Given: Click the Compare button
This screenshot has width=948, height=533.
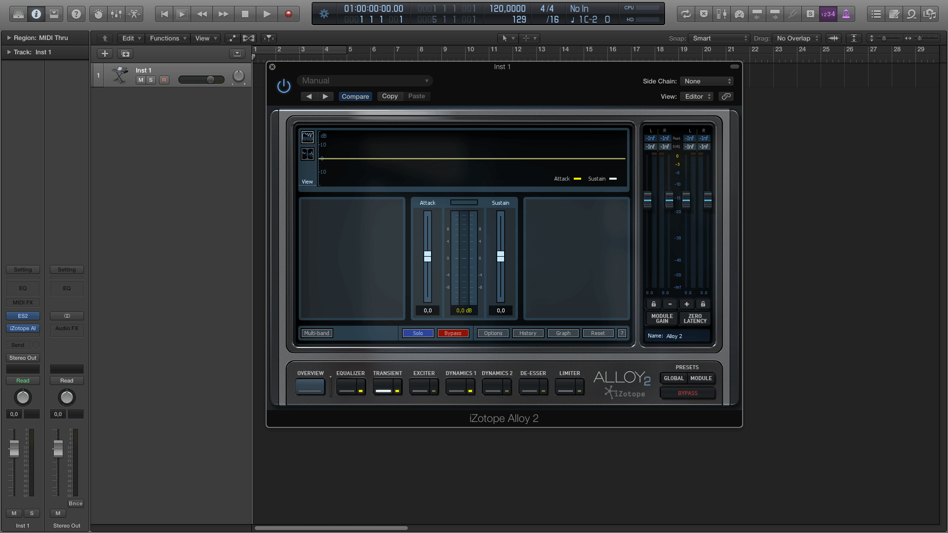Looking at the screenshot, I should click(x=355, y=96).
